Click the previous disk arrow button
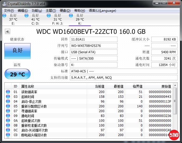Image resolution: width=182 pixels, height=143 pixels. pyautogui.click(x=7, y=31)
